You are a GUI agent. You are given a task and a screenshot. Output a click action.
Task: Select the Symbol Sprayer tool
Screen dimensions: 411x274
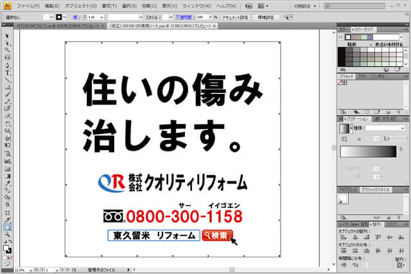click(7, 154)
